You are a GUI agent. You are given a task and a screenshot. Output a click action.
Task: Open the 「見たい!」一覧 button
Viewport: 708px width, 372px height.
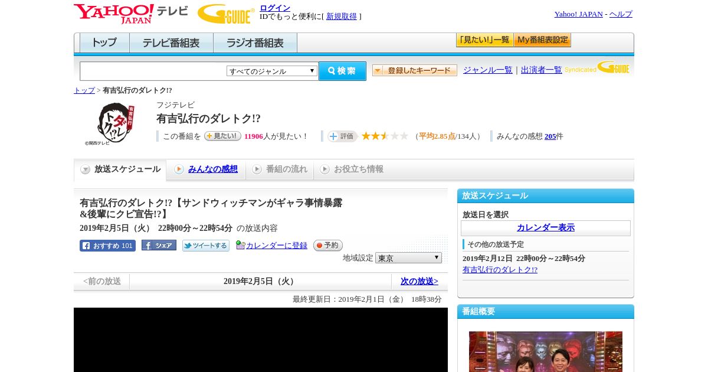(484, 40)
